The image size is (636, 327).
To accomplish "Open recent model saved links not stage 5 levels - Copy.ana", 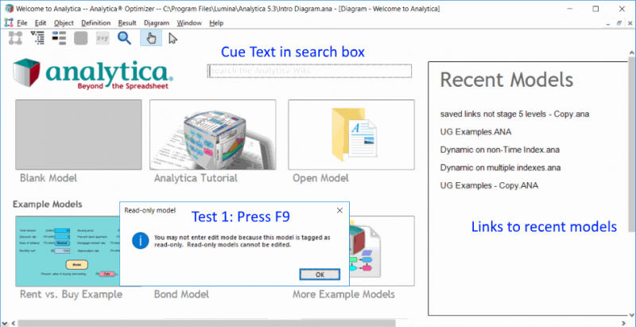I will tap(514, 114).
